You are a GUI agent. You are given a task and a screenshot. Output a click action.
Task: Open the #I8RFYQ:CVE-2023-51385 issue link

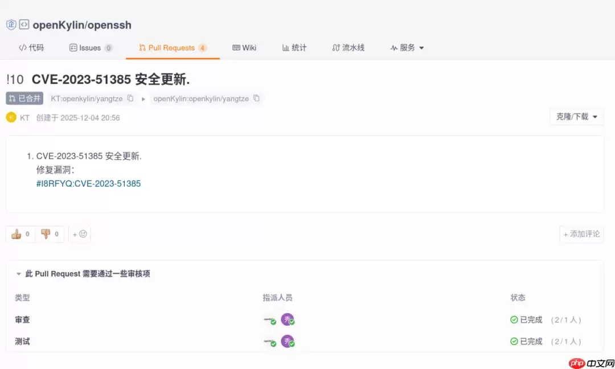tap(88, 183)
